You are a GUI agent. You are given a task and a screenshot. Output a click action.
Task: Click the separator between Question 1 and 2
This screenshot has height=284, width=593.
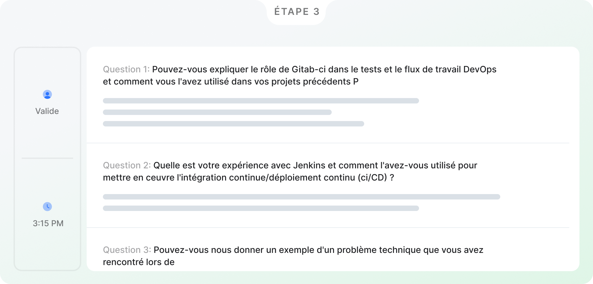(328, 143)
